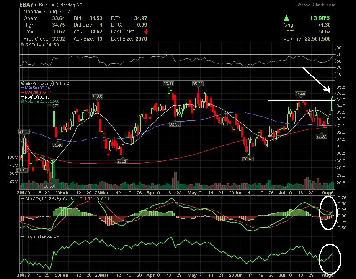Image resolution: width=356 pixels, height=279 pixels.
Task: Click the High value 34.75
Action: (x=59, y=25)
